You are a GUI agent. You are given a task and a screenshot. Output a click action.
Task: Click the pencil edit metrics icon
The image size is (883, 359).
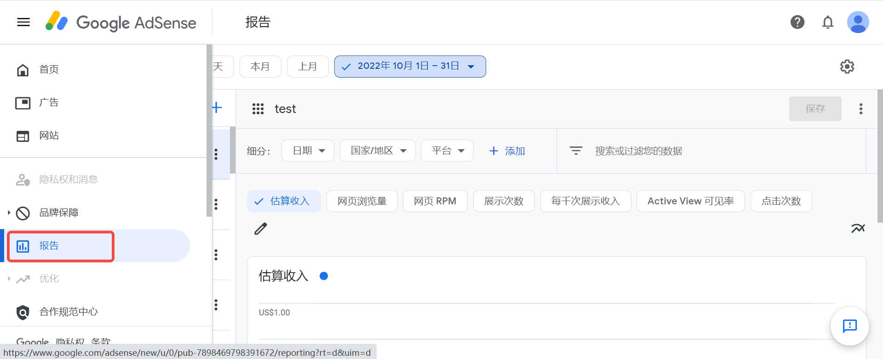coord(261,229)
